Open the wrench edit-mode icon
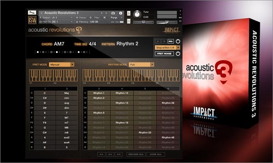 tap(32, 13)
